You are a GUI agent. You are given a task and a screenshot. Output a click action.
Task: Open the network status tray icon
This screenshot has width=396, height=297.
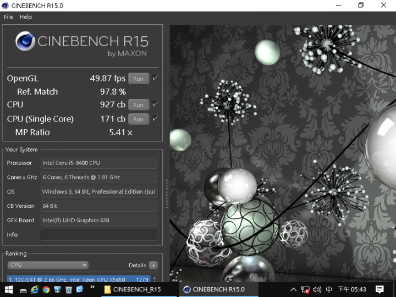point(305,289)
